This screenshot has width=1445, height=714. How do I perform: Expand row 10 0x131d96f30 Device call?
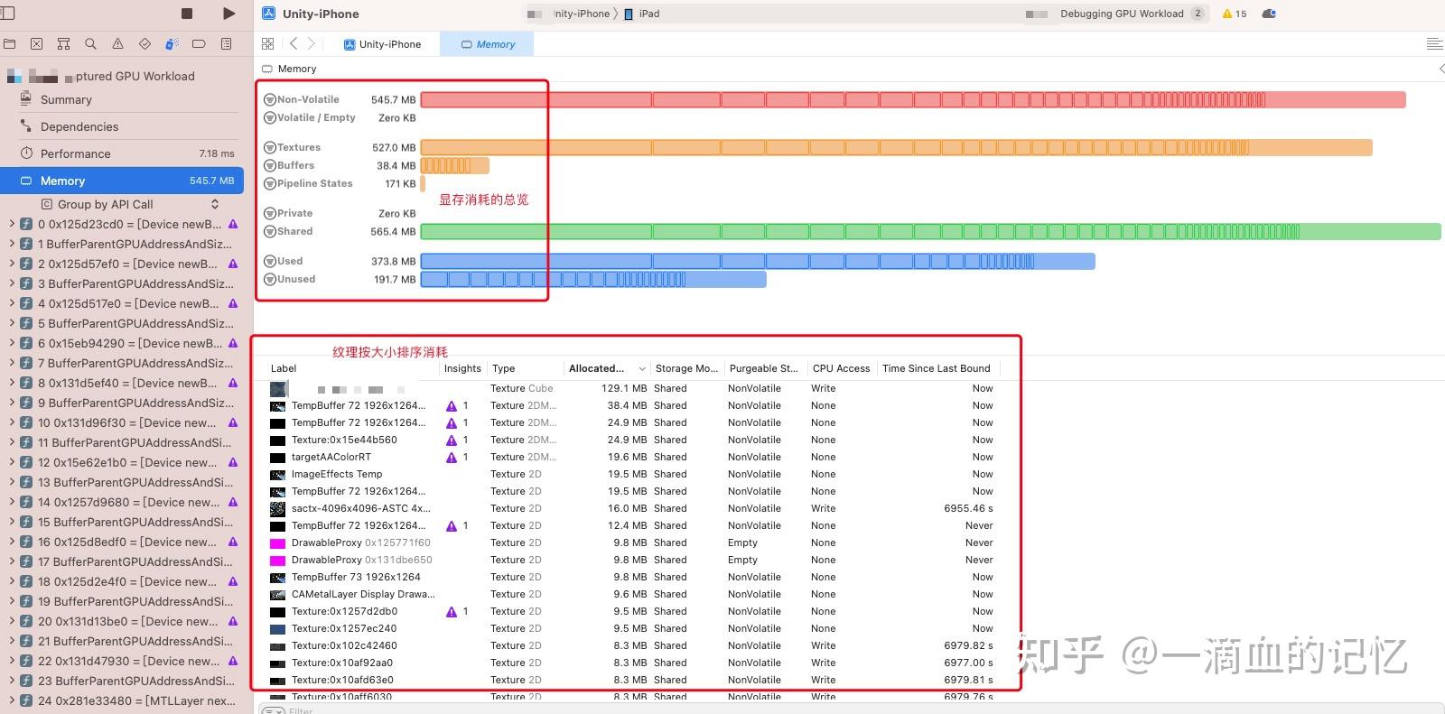tap(11, 422)
